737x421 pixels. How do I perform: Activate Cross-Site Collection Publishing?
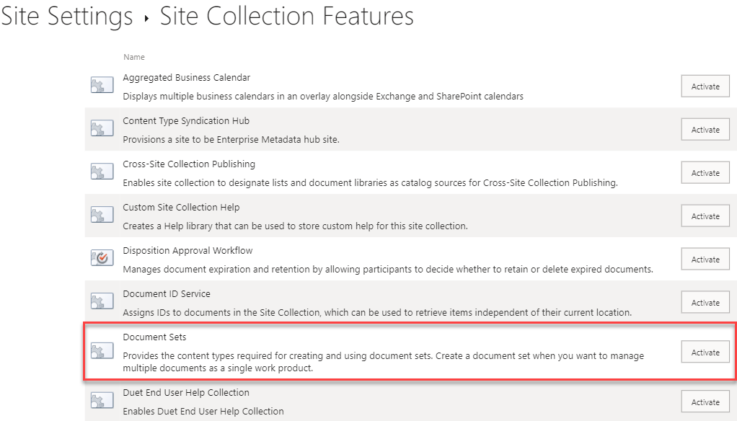click(x=705, y=172)
